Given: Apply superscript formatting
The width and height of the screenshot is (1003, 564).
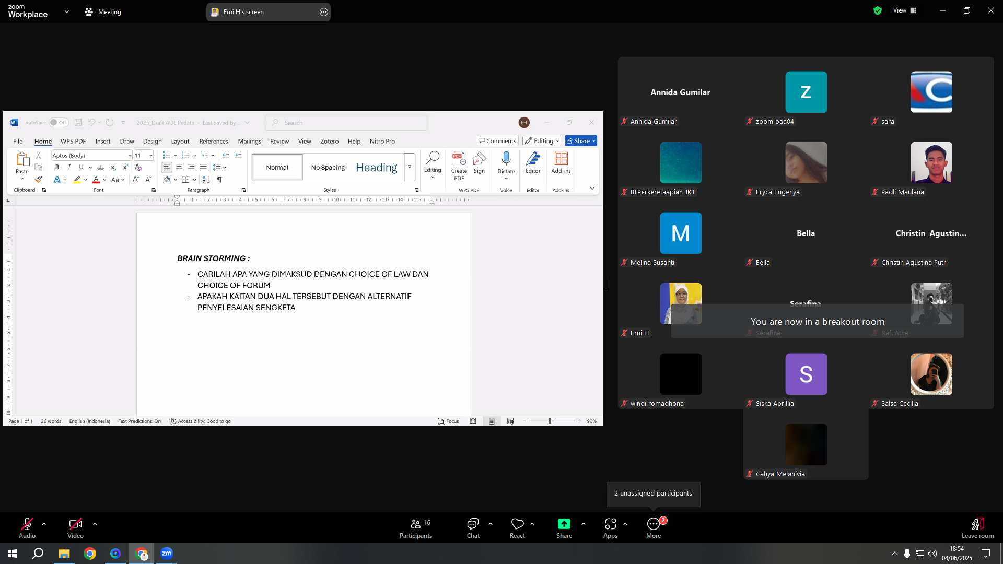Looking at the screenshot, I should click(x=125, y=168).
